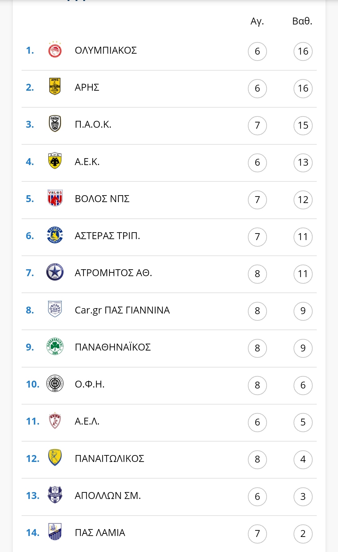Click the Βαθ. points column header
Image resolution: width=338 pixels, height=552 pixels.
coord(302,21)
